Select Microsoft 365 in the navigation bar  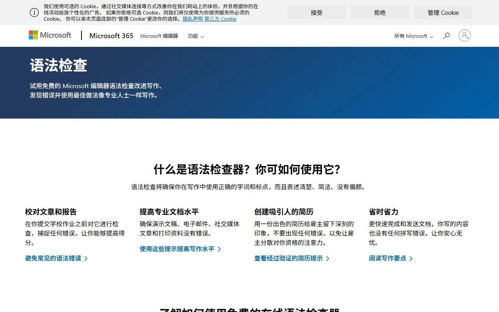tap(111, 35)
